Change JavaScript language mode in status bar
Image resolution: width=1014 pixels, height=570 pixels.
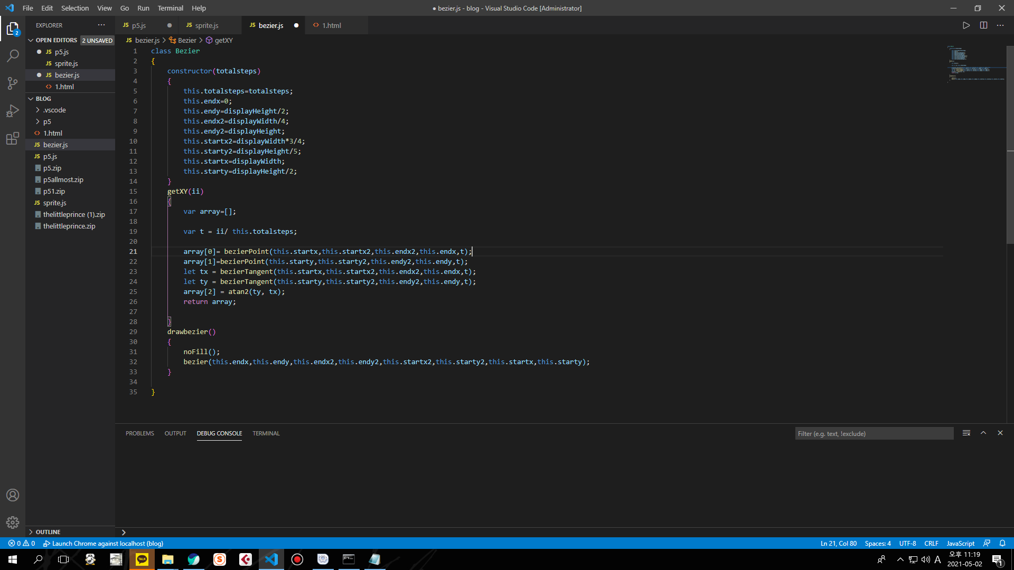click(x=960, y=543)
